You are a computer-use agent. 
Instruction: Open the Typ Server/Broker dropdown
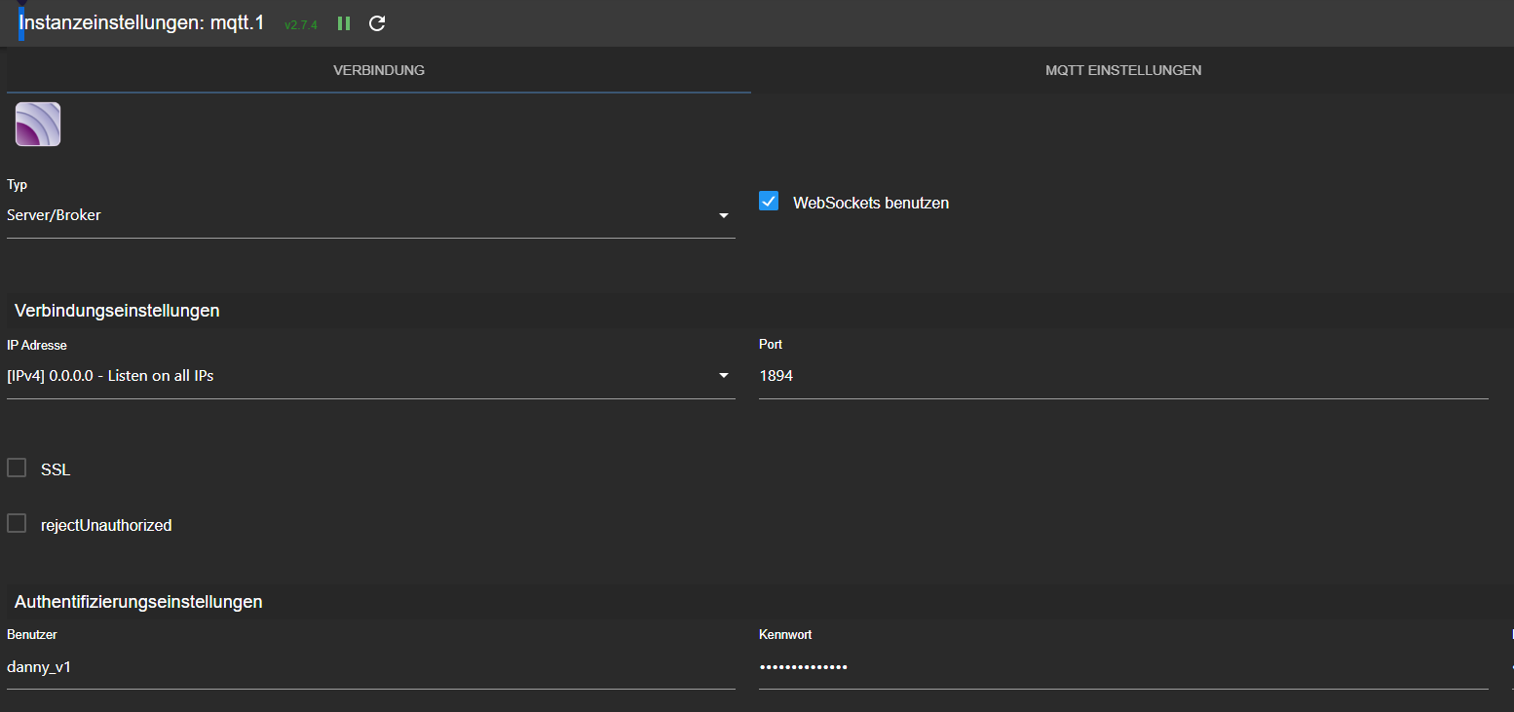(x=370, y=215)
